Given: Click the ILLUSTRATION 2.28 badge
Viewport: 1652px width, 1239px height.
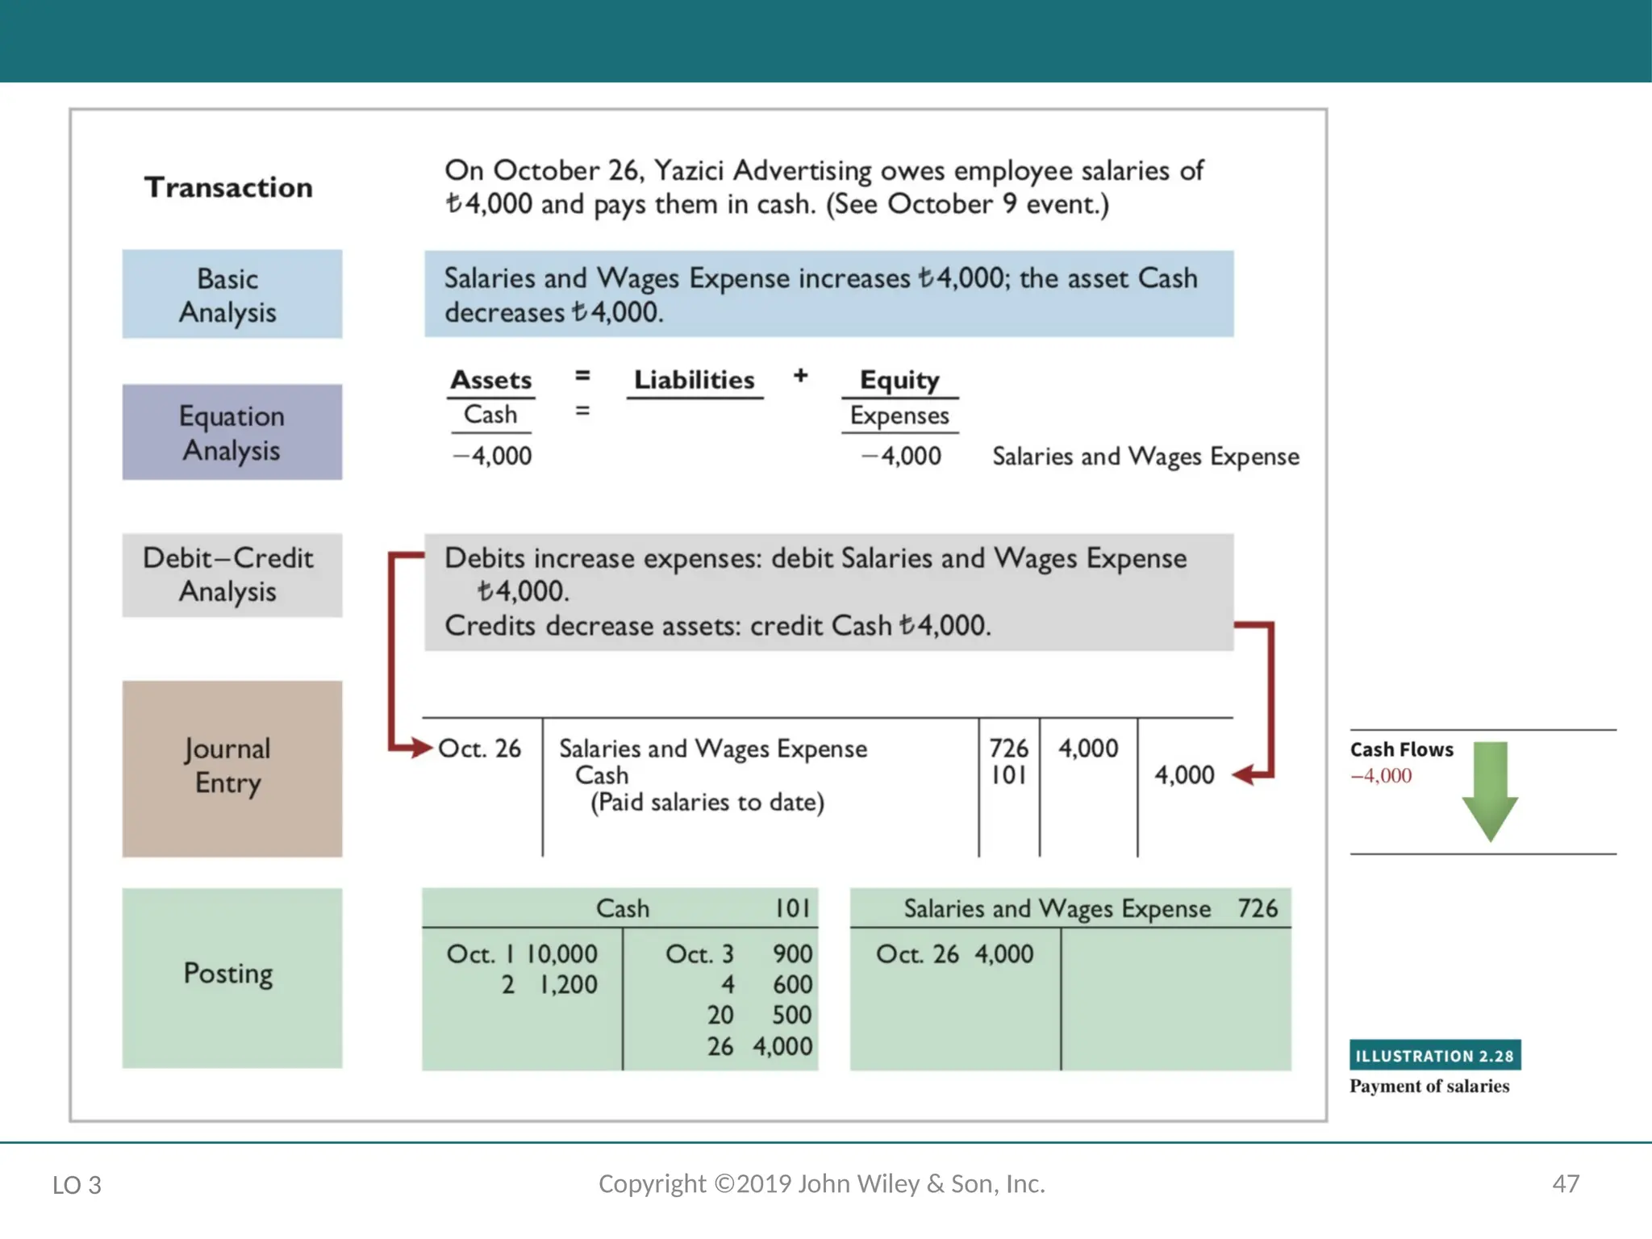Looking at the screenshot, I should coord(1434,1055).
